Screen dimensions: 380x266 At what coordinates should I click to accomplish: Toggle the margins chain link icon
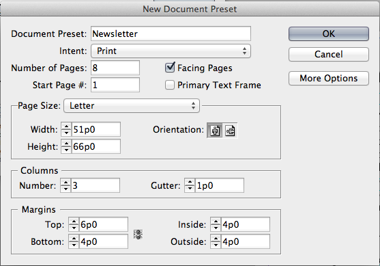(138, 234)
